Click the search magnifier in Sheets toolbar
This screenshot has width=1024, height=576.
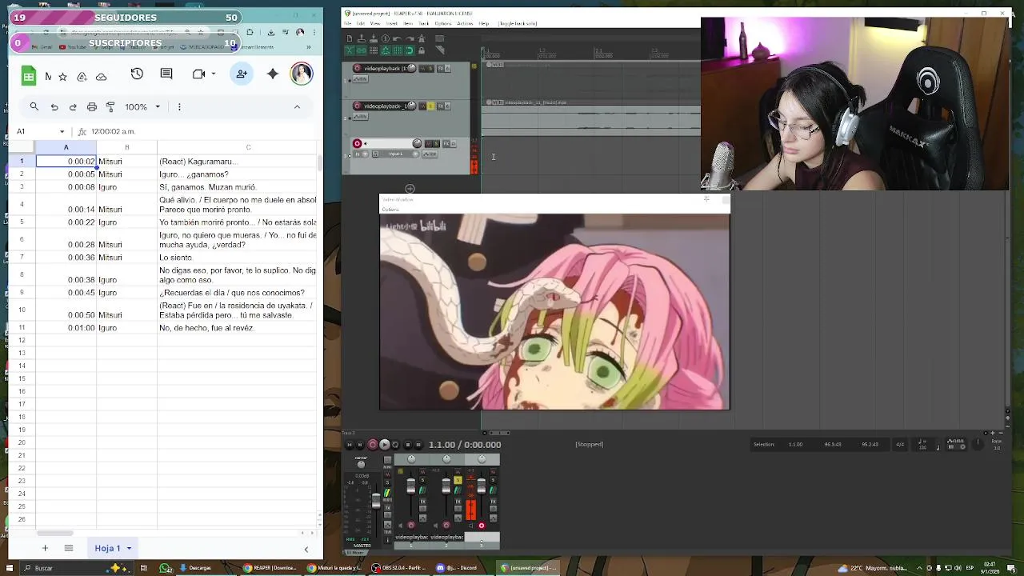pos(34,106)
